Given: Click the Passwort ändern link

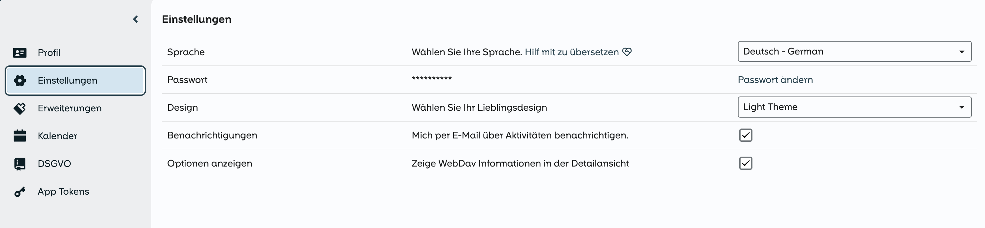Looking at the screenshot, I should pyautogui.click(x=776, y=80).
